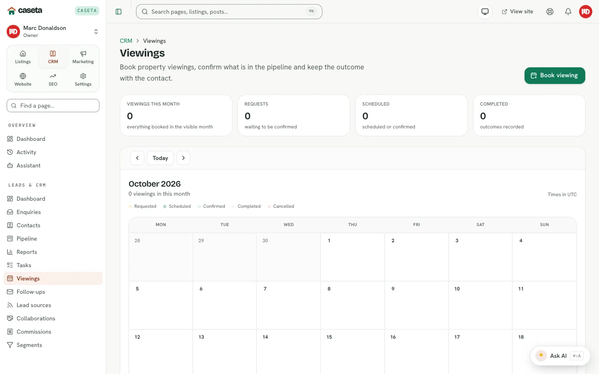Screen dimensions: 599x374
Task: Click the CASETA workspace badge
Action: pos(87,11)
